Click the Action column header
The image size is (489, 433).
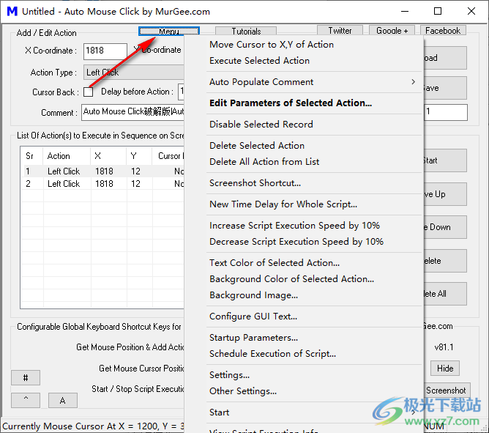tap(67, 156)
